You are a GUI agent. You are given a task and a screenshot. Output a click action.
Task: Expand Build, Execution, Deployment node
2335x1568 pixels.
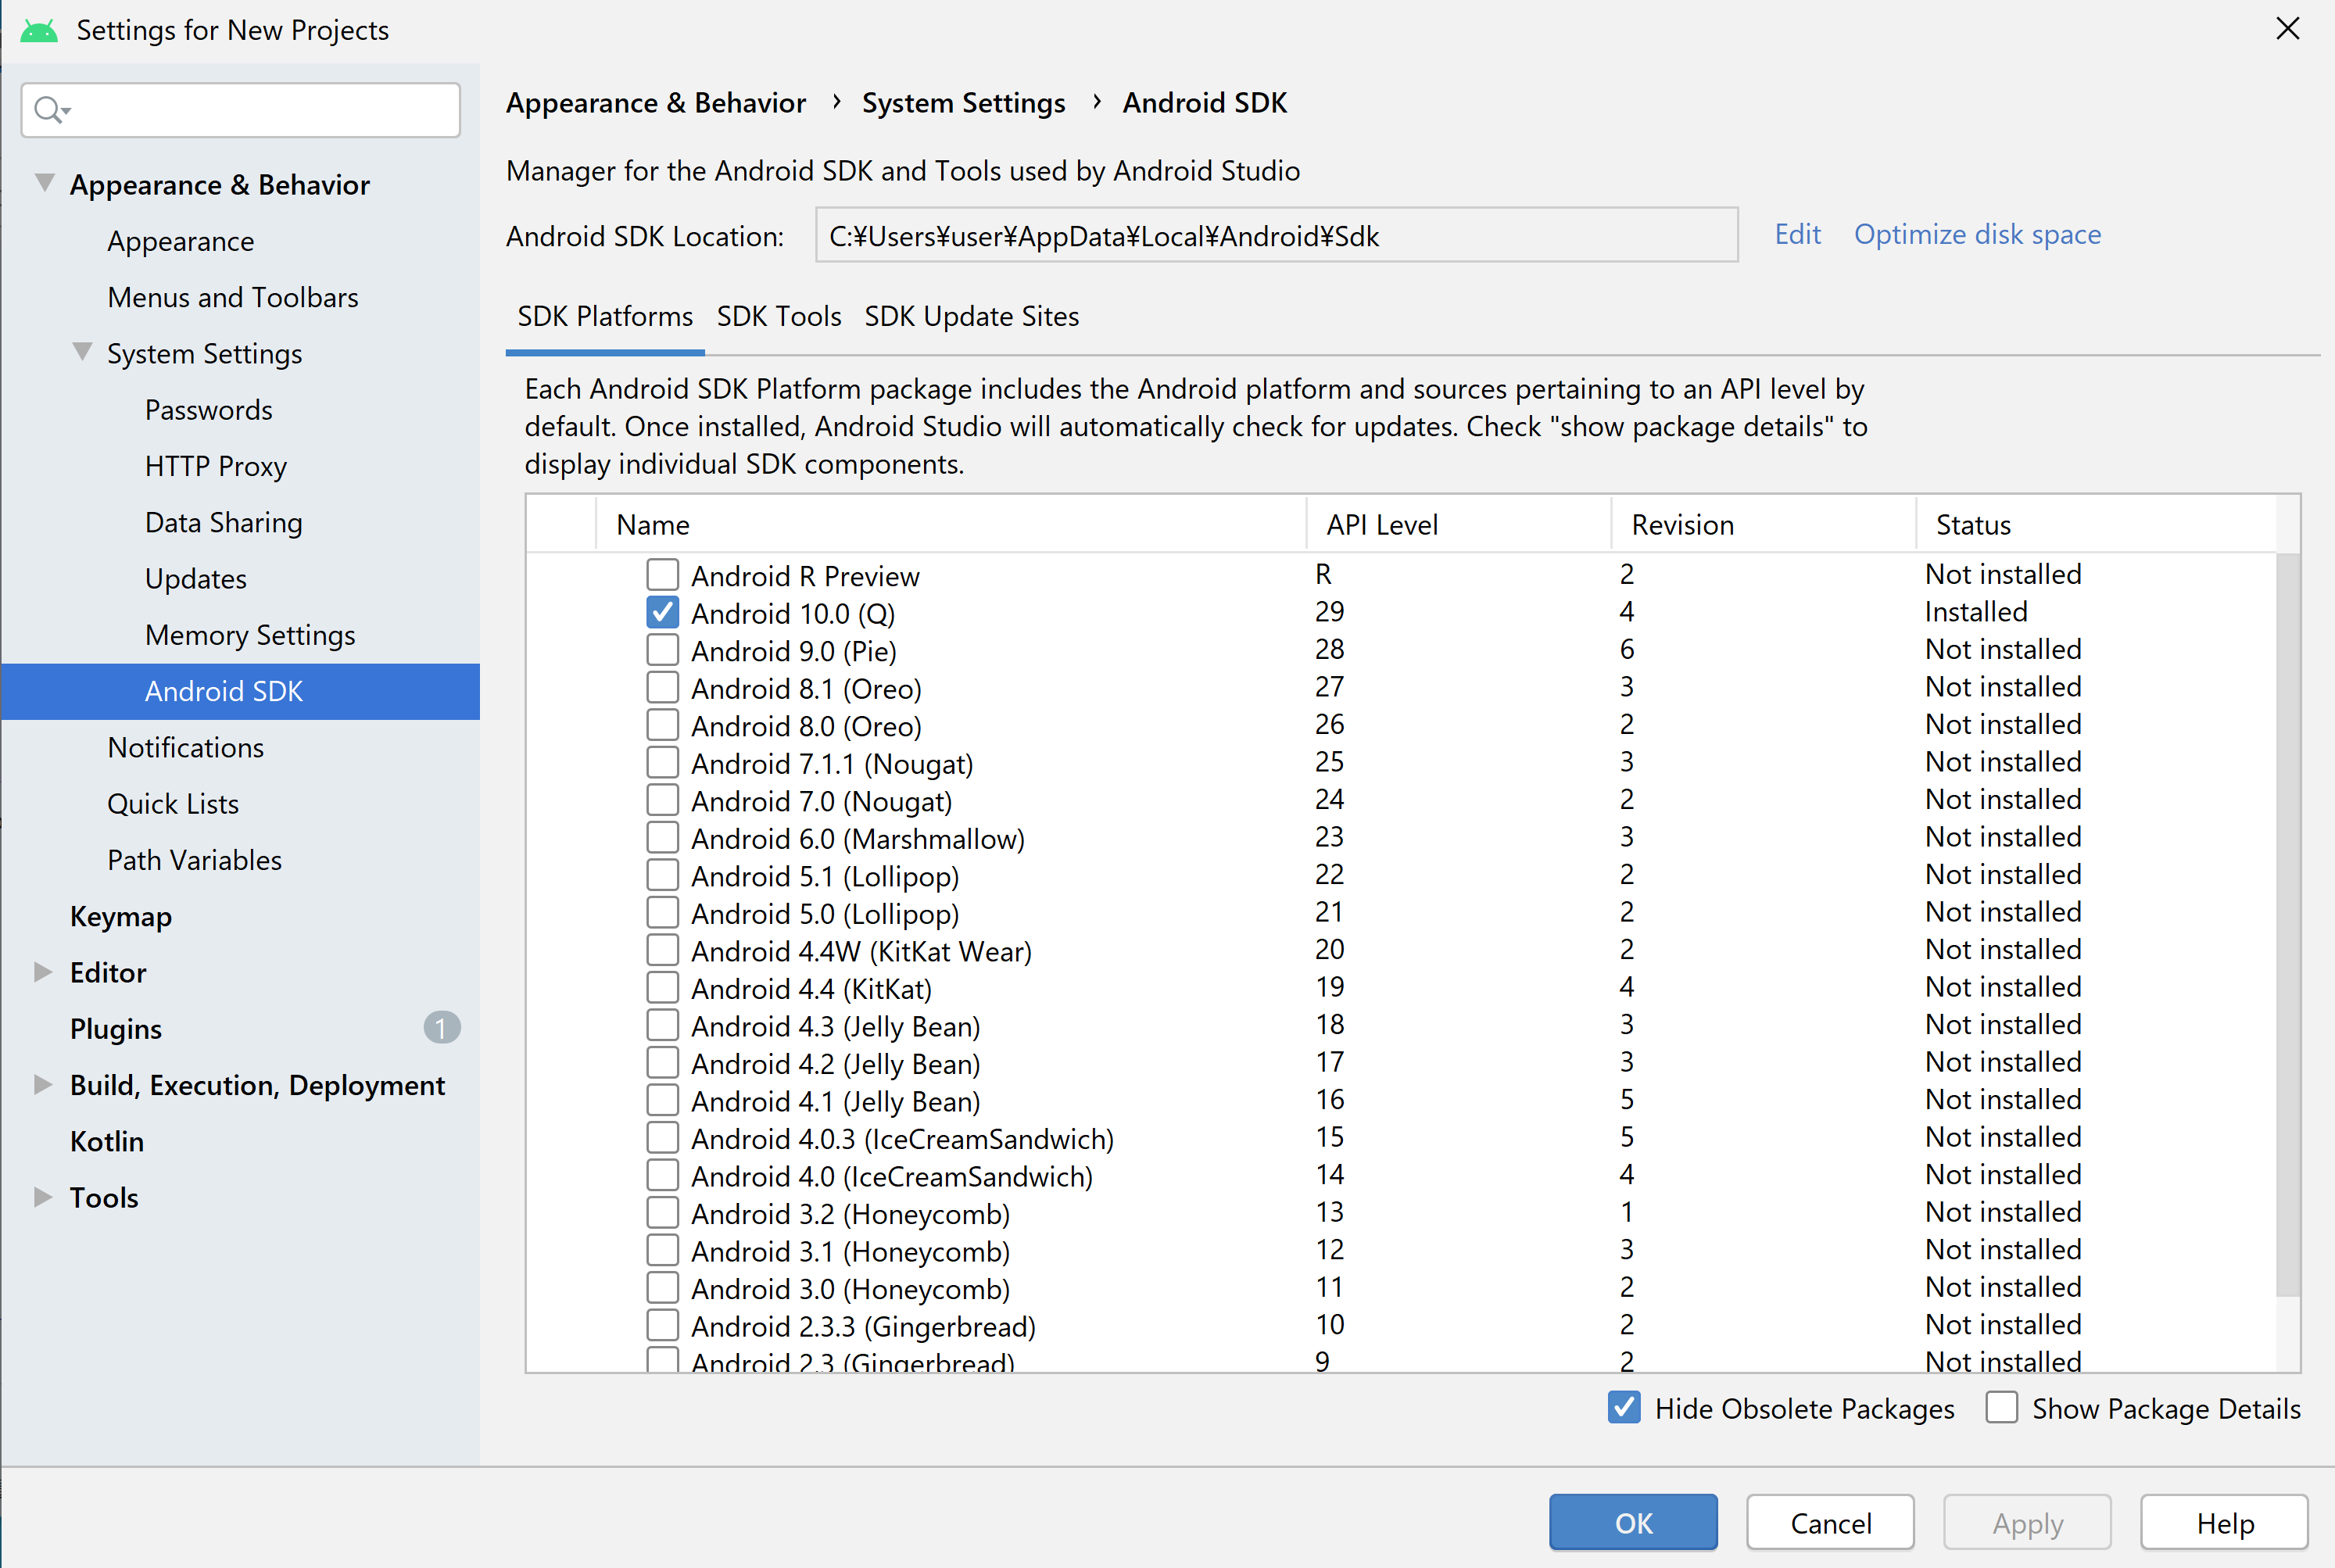point(43,1085)
